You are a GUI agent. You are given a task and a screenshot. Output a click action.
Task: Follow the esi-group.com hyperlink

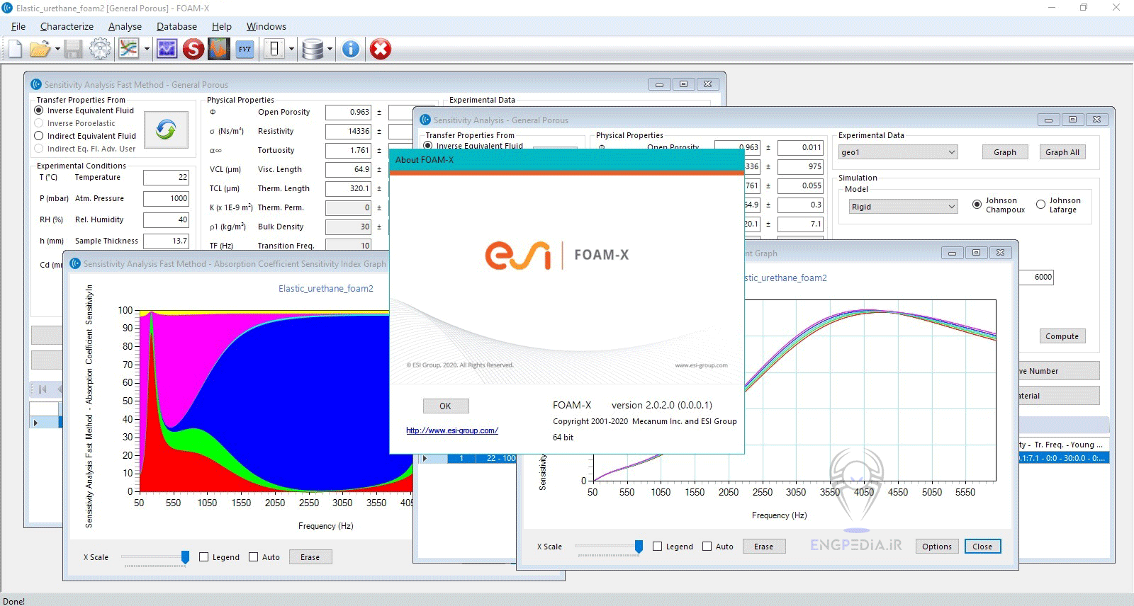(451, 430)
